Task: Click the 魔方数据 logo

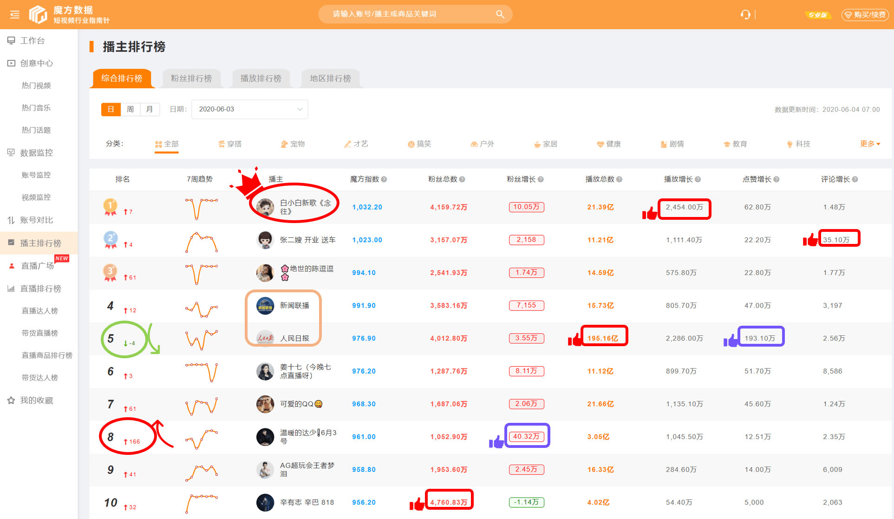Action: (60, 14)
